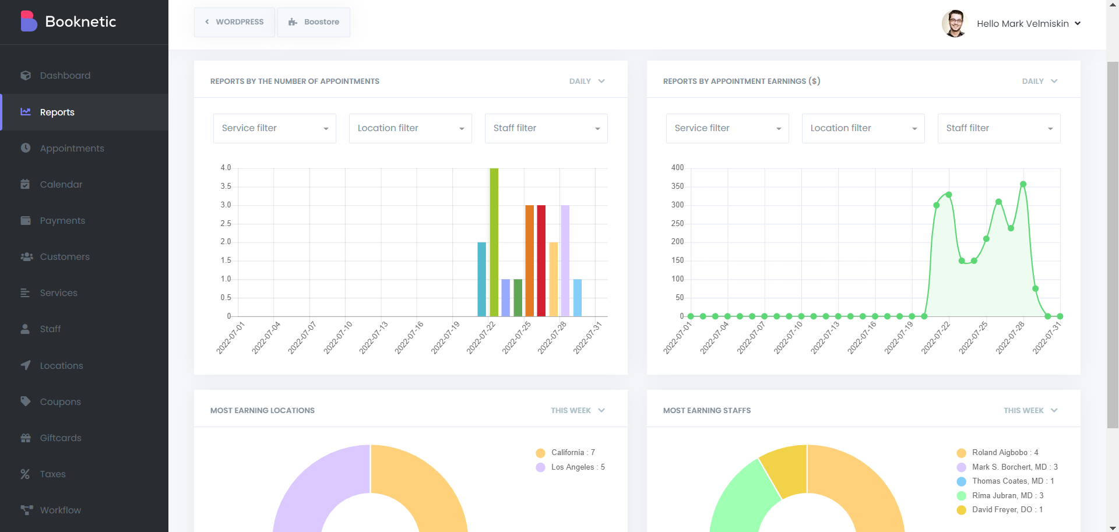Click the tallest green bar in appointments chart

pyautogui.click(x=494, y=242)
